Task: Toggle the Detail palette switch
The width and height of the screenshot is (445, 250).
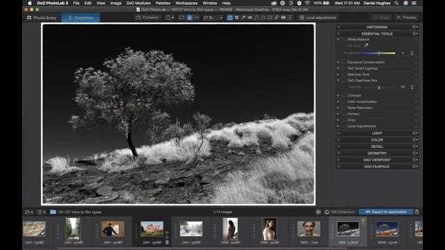Action: pyautogui.click(x=338, y=147)
